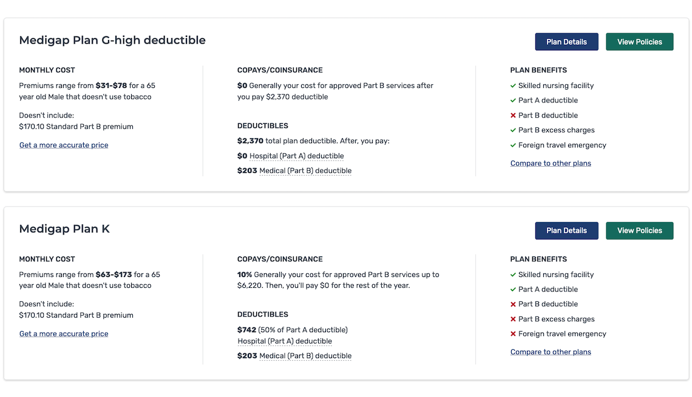This screenshot has height=397, width=692.
Task: Click the Hospital (Part A) deductible underlined text in Plan K
Action: [x=284, y=341]
